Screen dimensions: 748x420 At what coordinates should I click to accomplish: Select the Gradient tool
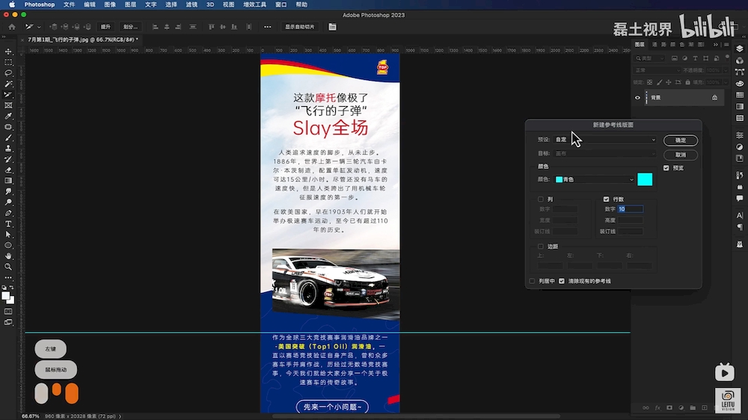pos(8,181)
